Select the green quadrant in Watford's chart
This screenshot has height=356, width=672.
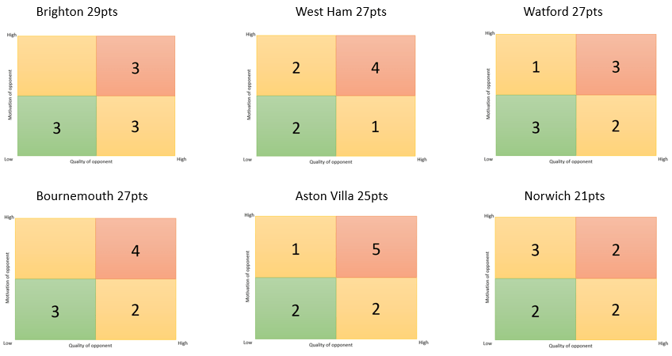[x=536, y=126]
